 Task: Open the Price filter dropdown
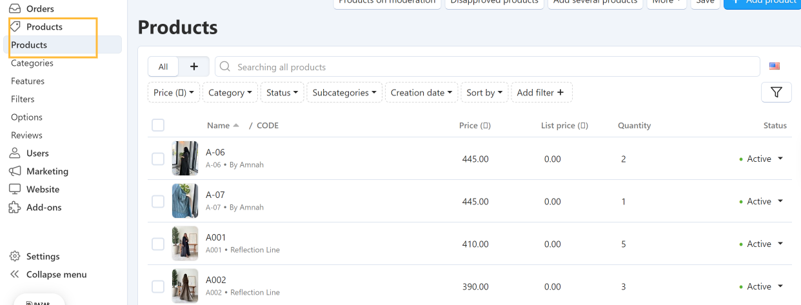(174, 92)
